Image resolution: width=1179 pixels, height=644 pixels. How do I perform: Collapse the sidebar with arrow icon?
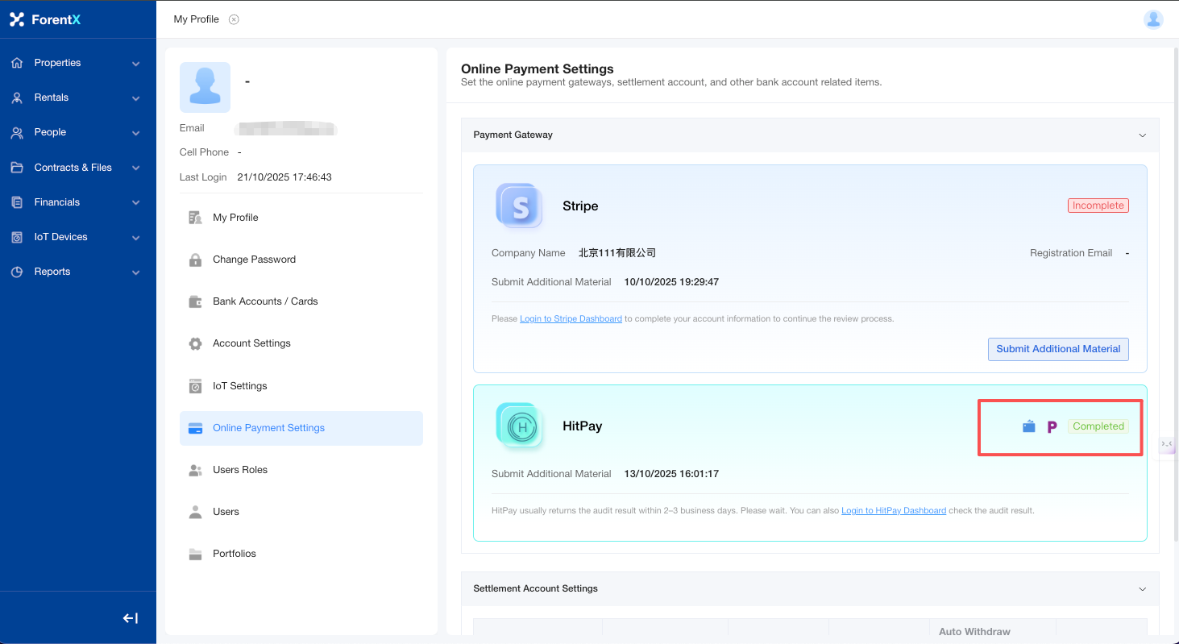coord(131,618)
